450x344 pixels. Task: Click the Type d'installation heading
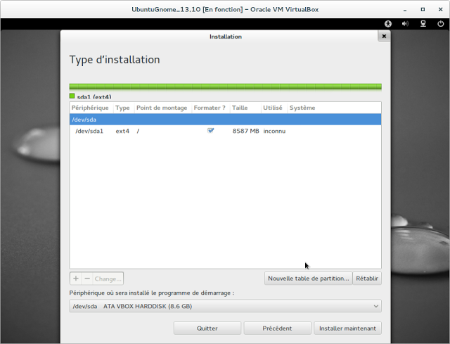click(115, 60)
